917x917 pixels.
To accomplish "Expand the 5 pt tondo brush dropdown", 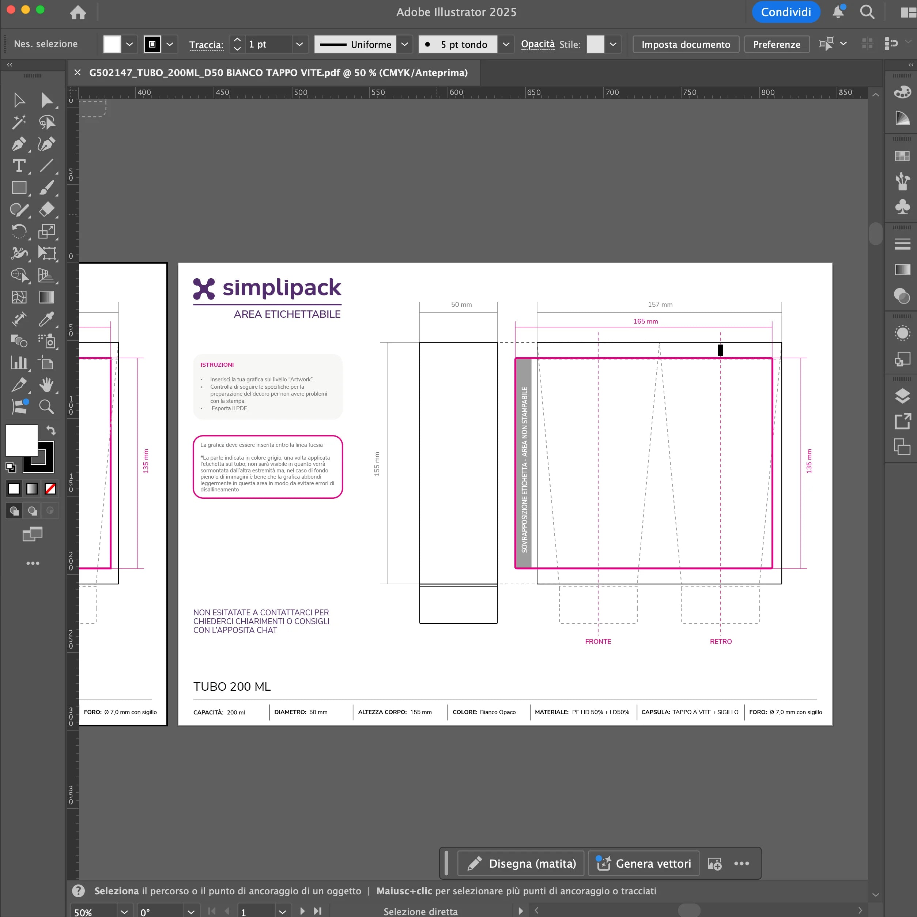I will click(506, 44).
